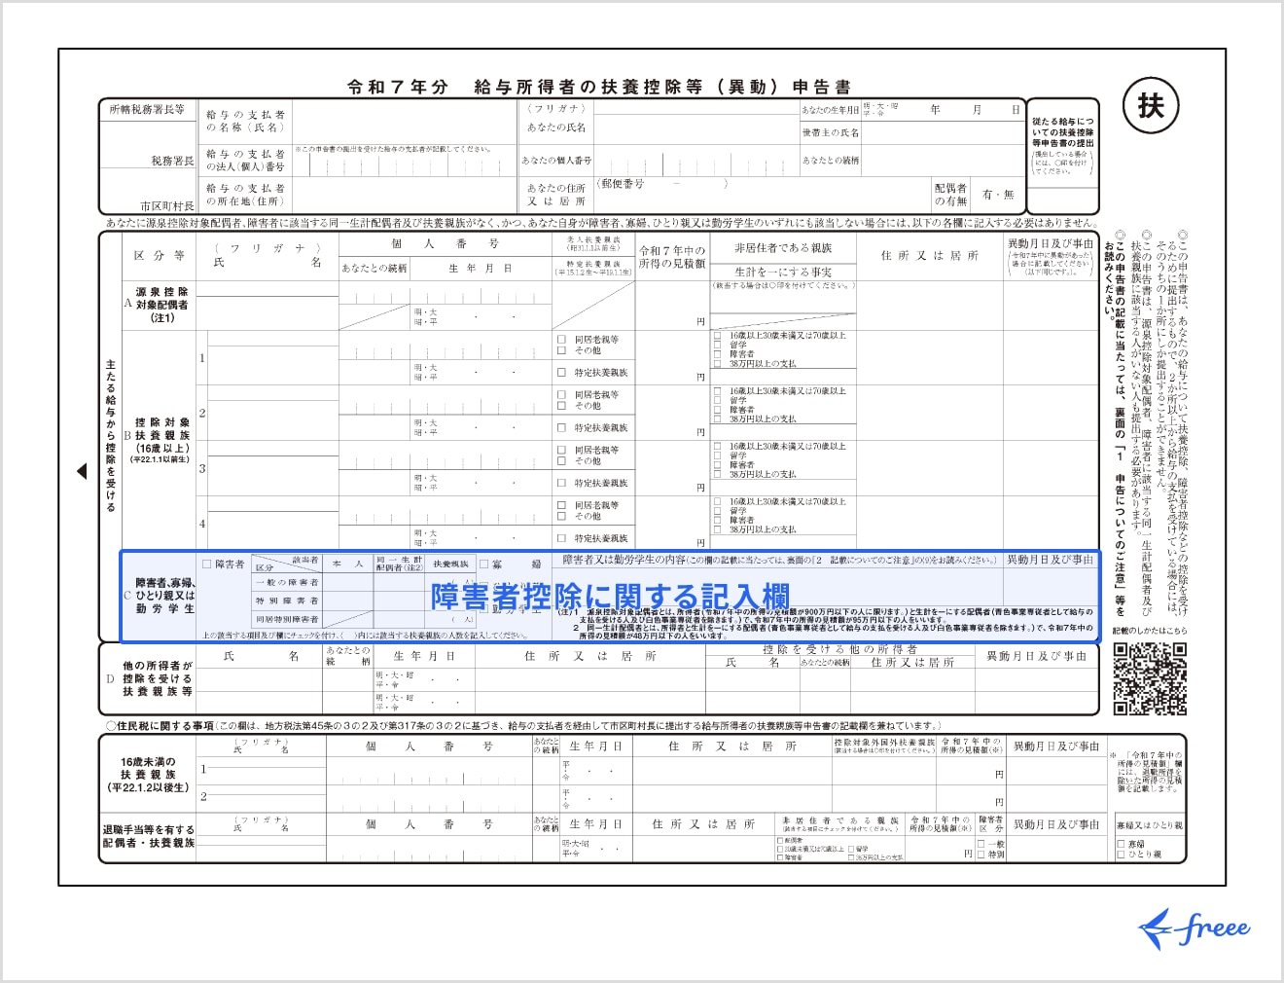Tick the 障害者 checkbox in section C

click(x=206, y=564)
